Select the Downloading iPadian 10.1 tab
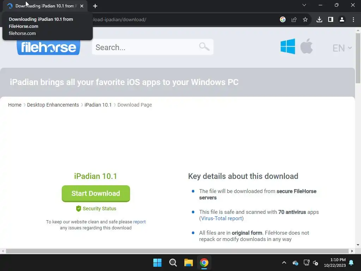 [x=45, y=6]
